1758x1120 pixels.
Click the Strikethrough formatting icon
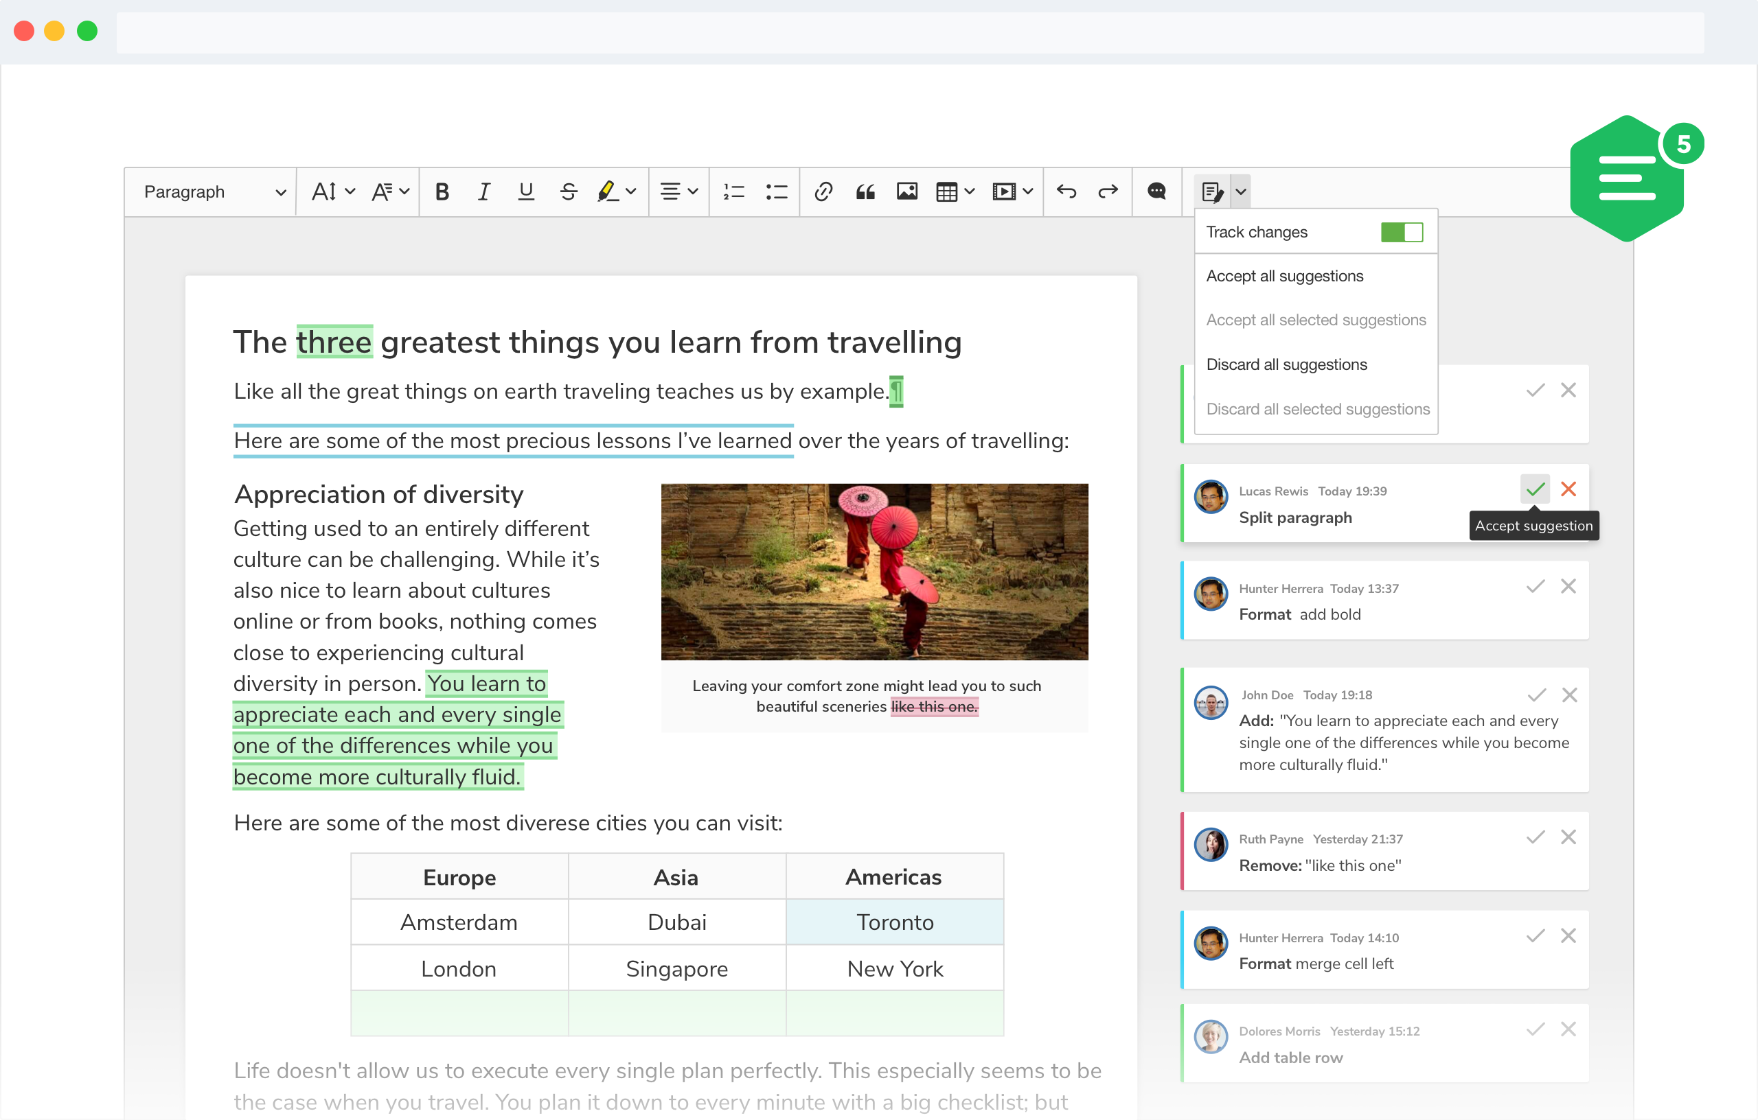569,192
